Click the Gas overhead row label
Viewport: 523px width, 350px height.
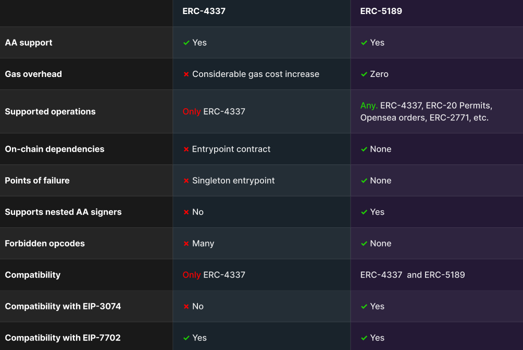pos(33,74)
